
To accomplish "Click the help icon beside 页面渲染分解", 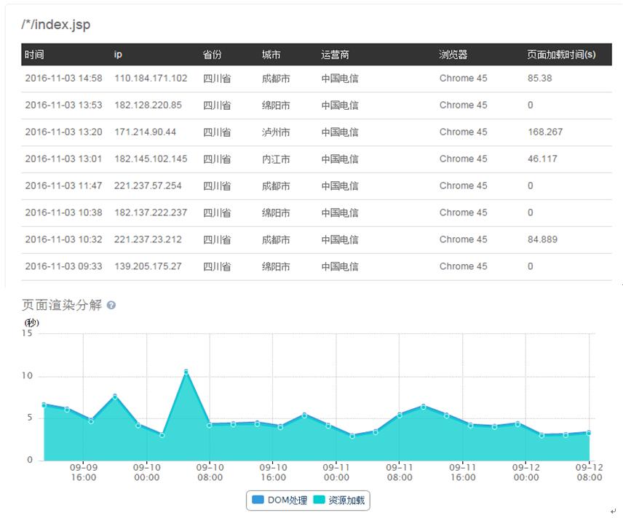I will click(111, 306).
